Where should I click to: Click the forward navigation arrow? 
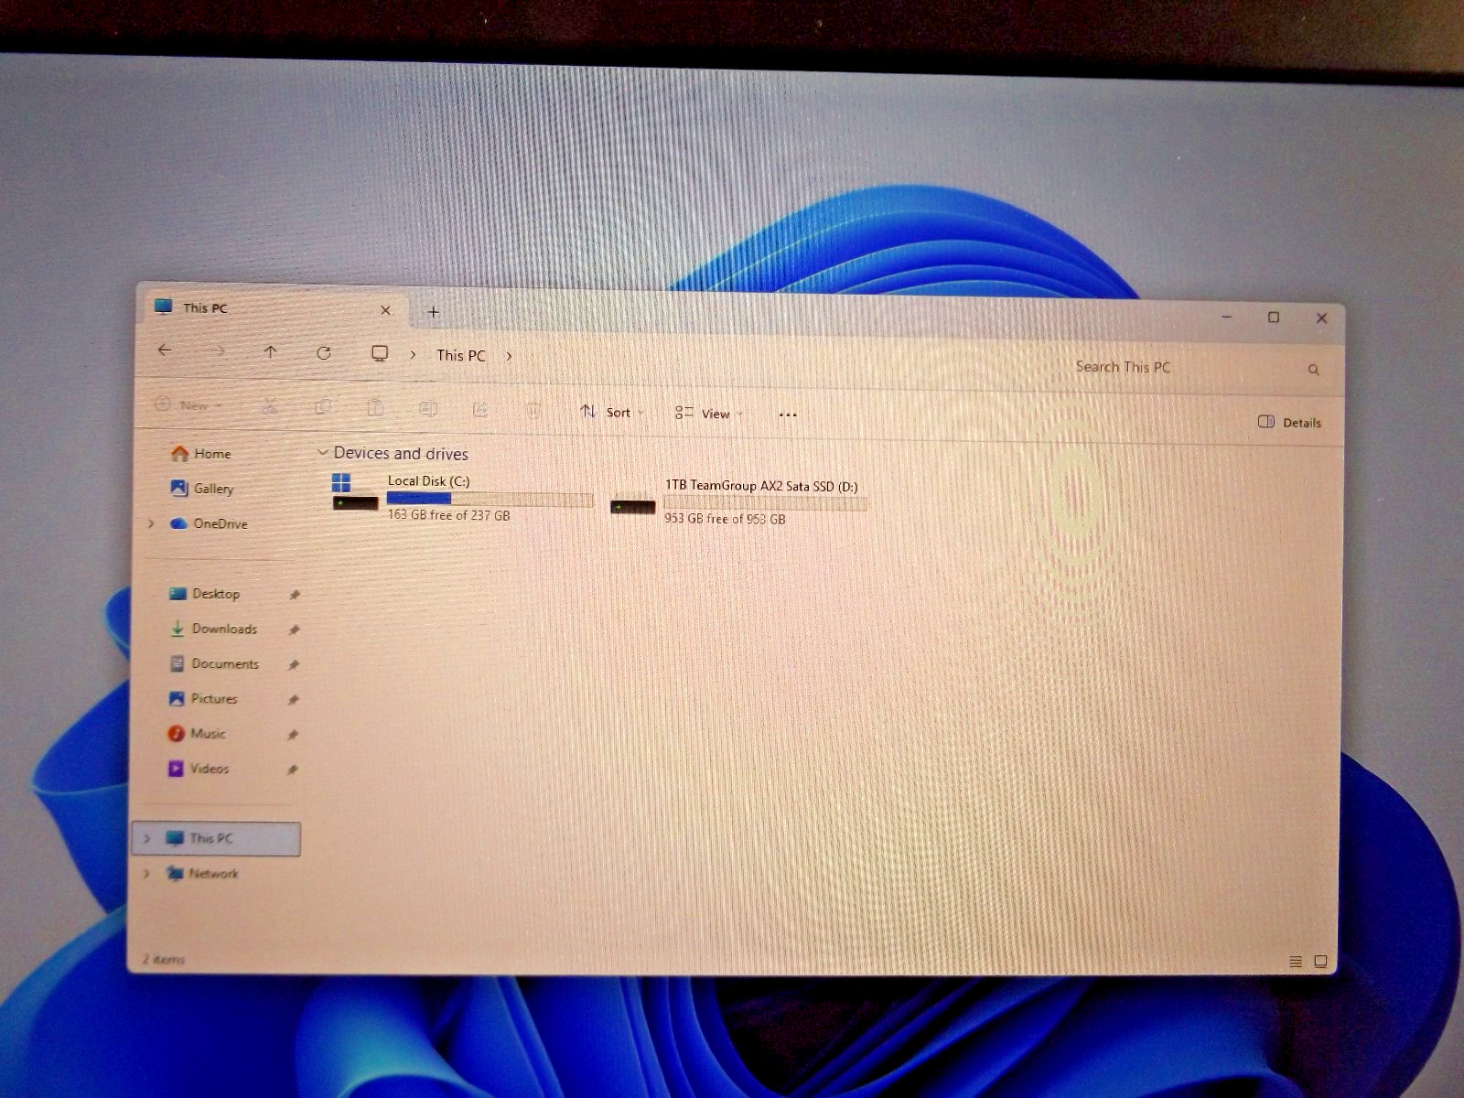218,350
